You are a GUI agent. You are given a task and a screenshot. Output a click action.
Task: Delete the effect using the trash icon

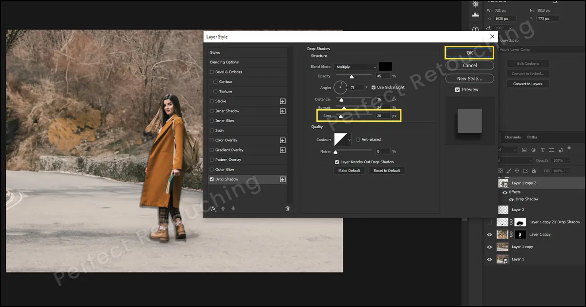coord(288,208)
